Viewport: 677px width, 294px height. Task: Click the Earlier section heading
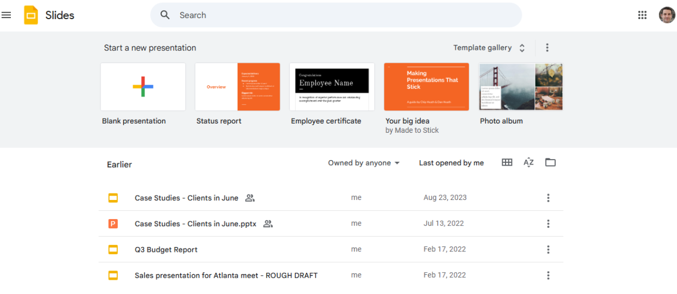click(120, 164)
